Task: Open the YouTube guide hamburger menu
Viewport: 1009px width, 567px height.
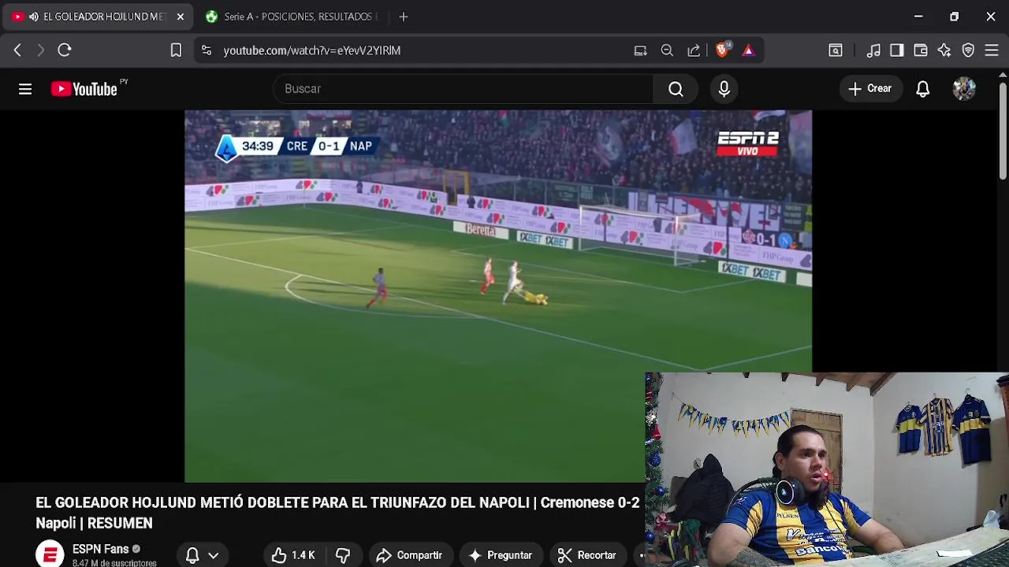Action: tap(25, 89)
